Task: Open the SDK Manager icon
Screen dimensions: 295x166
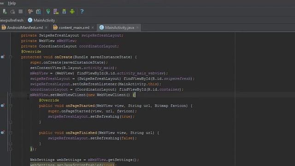Action: pyautogui.click(x=64, y=12)
